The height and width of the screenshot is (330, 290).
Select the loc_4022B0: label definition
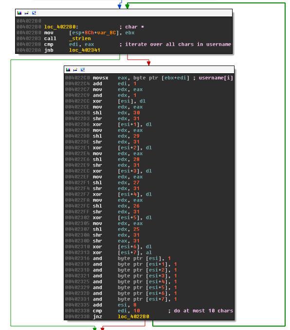tap(61, 27)
